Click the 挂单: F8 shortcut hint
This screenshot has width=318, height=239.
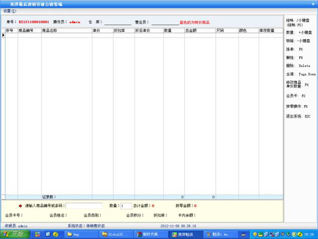click(294, 49)
